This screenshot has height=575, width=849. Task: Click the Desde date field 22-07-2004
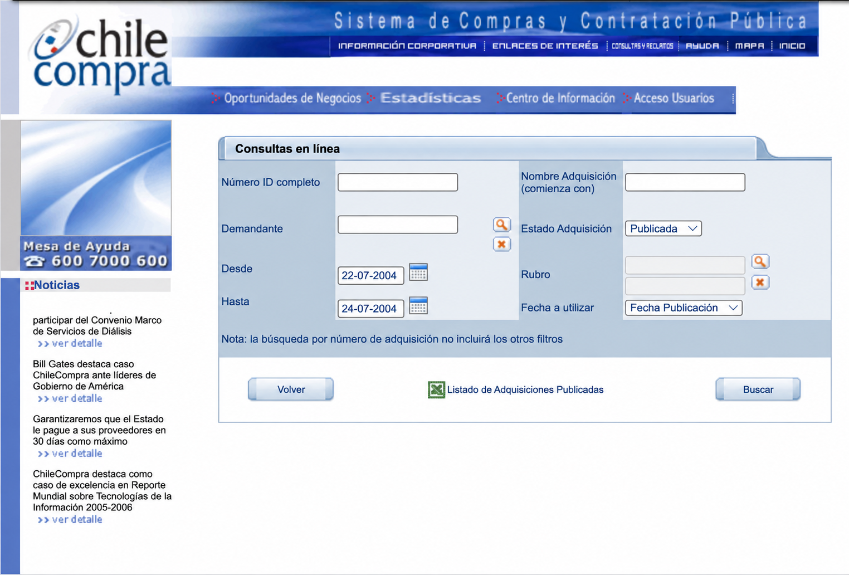pos(370,275)
